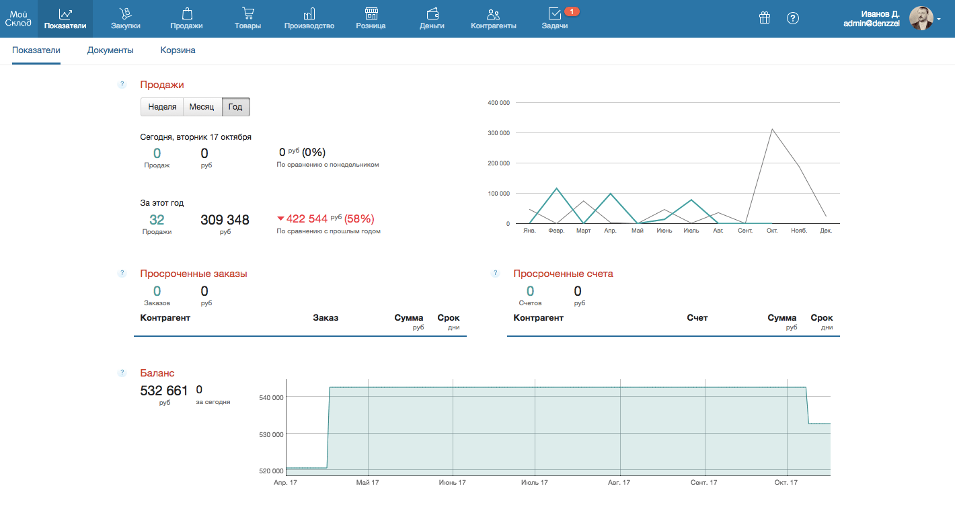The image size is (955, 515).
Task: Open the Деньги section
Action: (x=432, y=19)
